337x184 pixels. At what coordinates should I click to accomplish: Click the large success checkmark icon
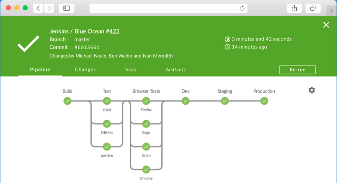(28, 44)
